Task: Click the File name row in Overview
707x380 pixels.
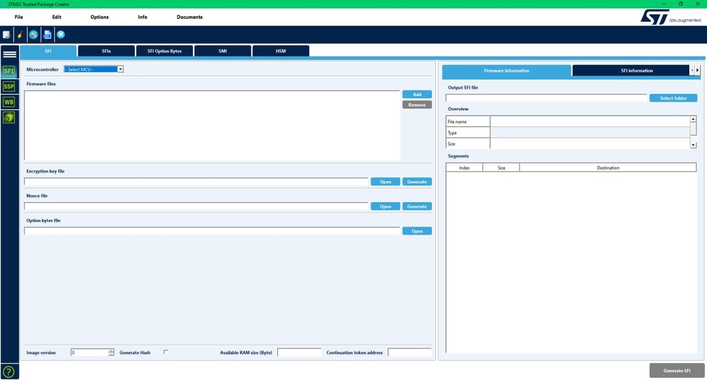Action: (x=568, y=121)
